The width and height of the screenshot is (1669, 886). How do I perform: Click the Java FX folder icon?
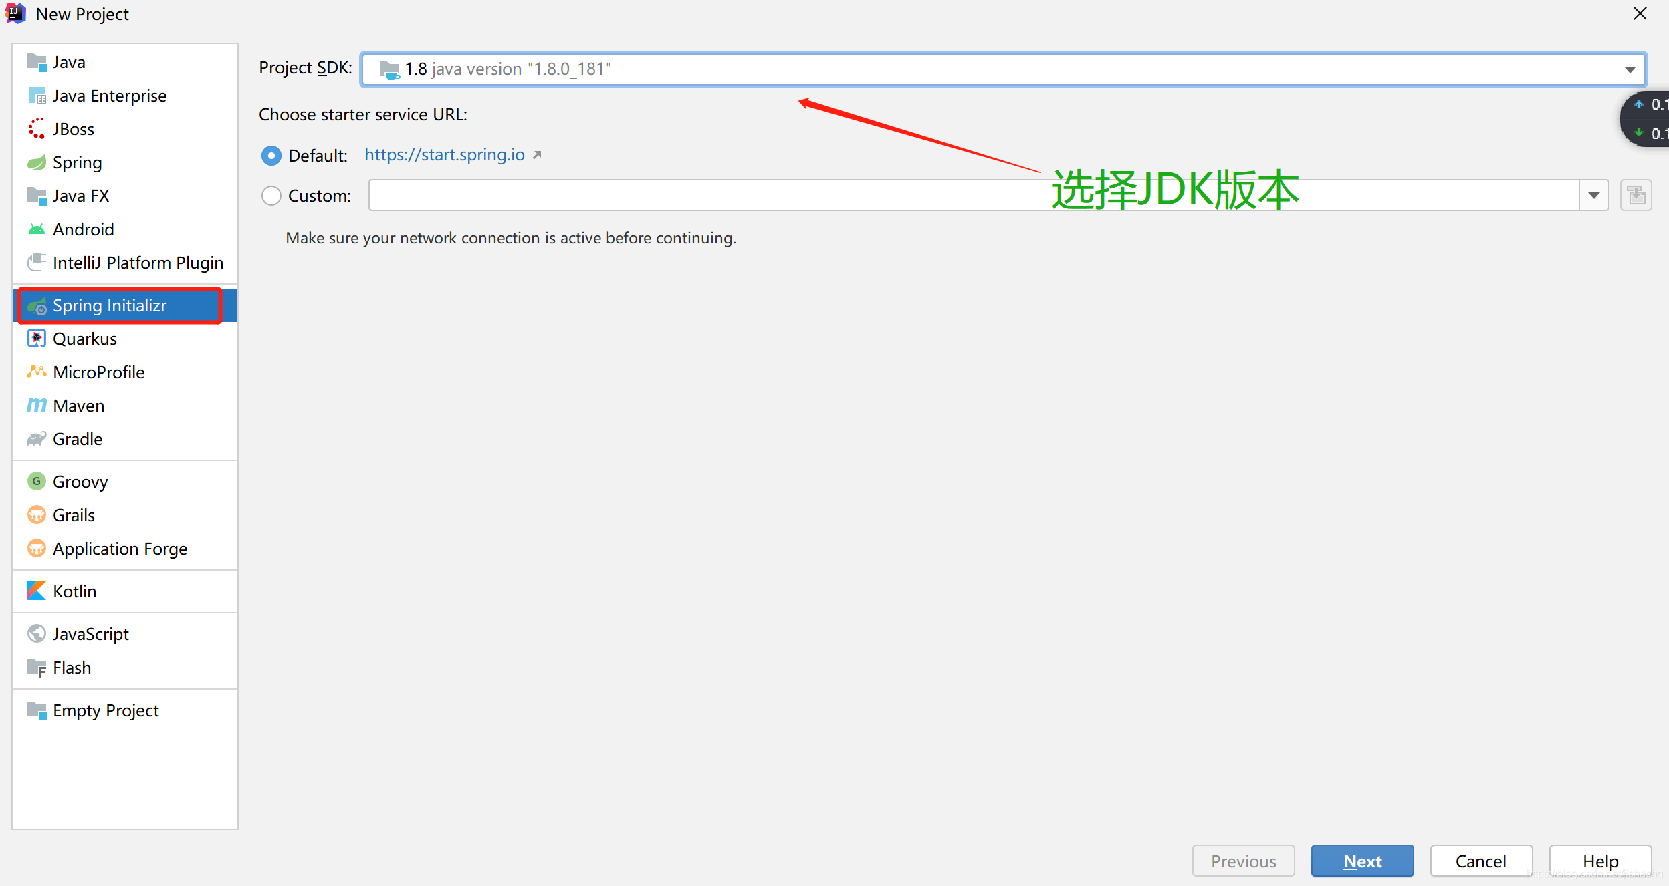[x=37, y=196]
